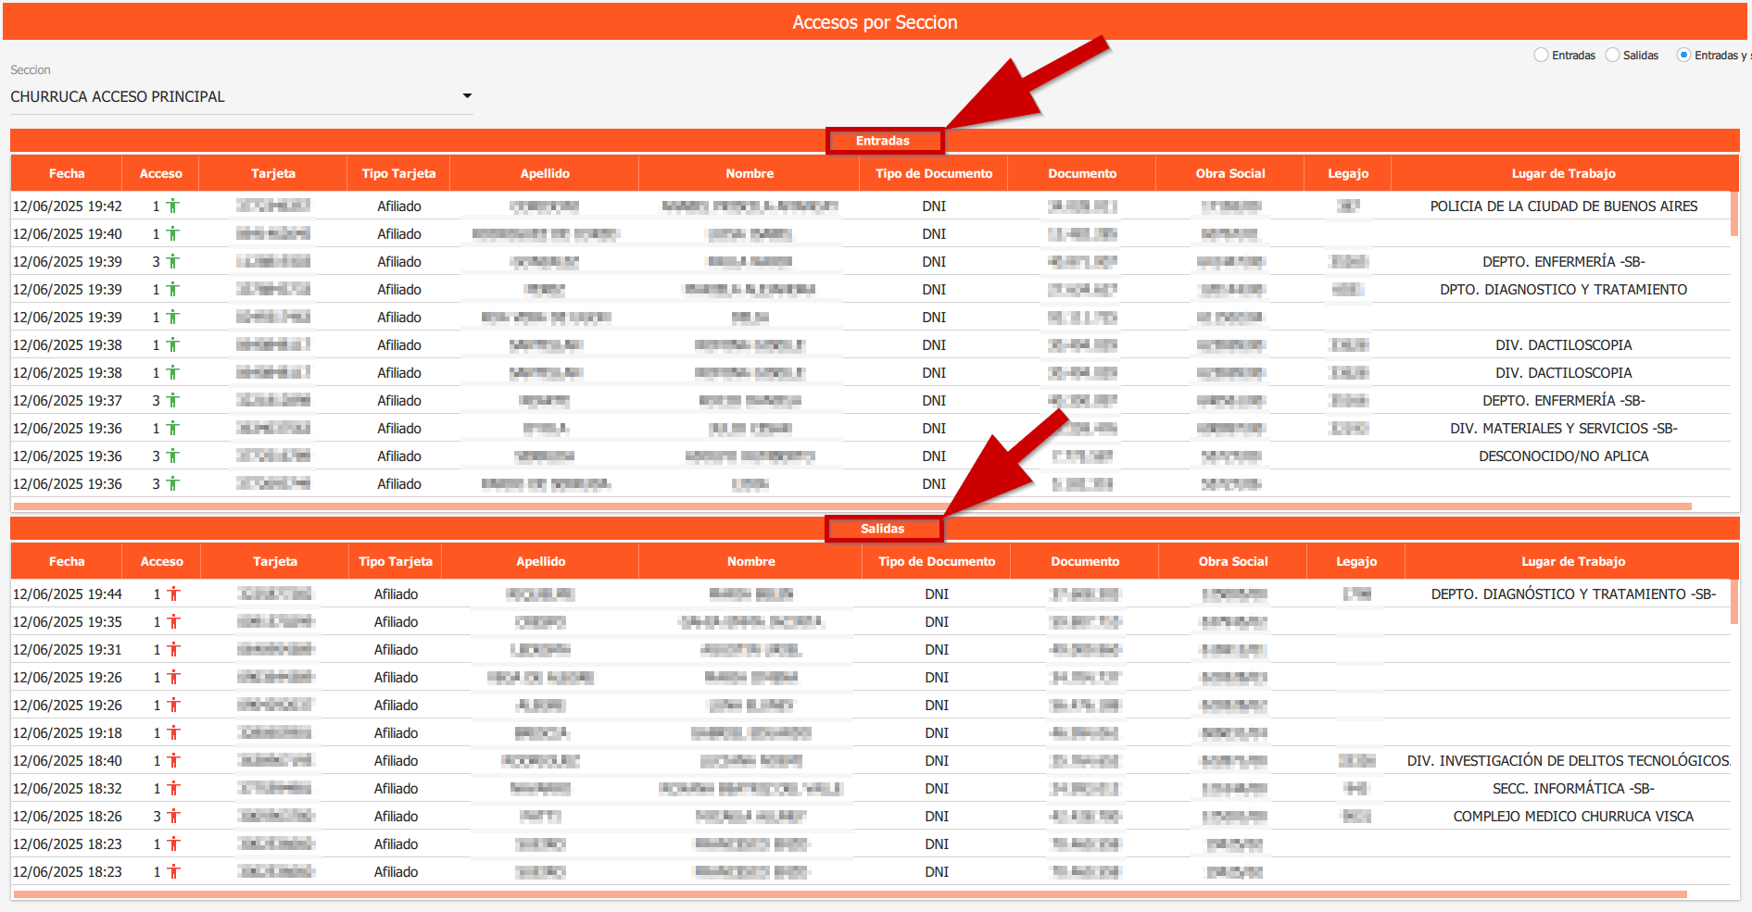Click the green icon on the DESCONOCIDO/NO APLICA row
The width and height of the screenshot is (1752, 912).
tap(174, 456)
